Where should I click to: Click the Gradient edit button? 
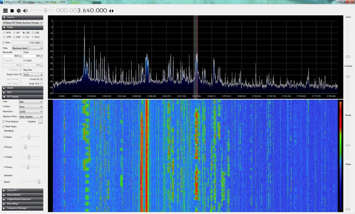[41, 122]
